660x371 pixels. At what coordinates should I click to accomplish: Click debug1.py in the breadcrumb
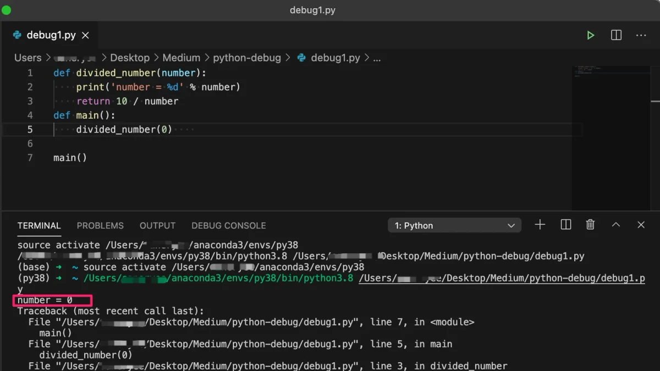tap(335, 58)
